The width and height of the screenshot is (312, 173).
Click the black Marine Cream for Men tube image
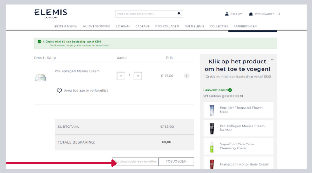coord(212,129)
